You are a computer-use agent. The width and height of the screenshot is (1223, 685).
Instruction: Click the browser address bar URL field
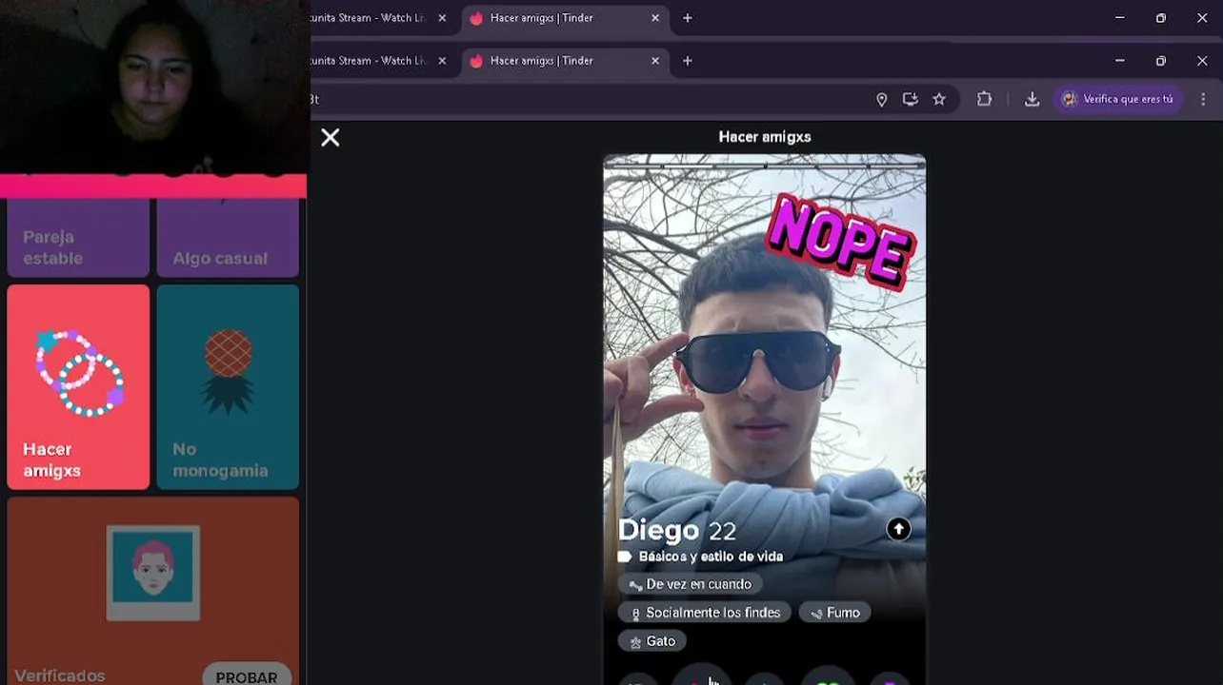[586, 99]
